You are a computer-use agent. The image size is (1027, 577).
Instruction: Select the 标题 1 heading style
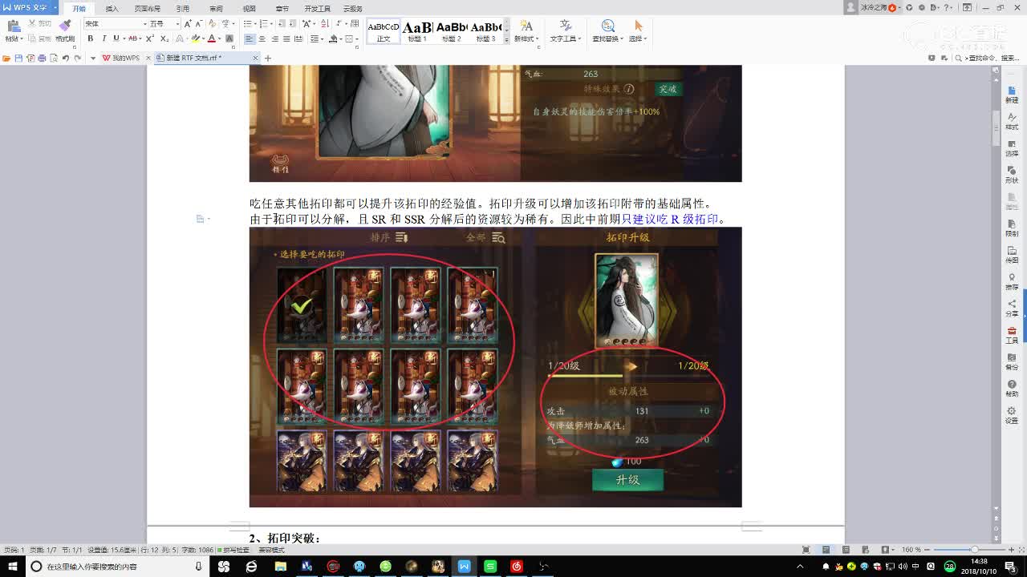(417, 30)
